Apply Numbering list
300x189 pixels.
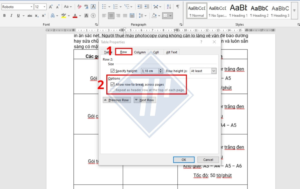pyautogui.click(x=115, y=7)
